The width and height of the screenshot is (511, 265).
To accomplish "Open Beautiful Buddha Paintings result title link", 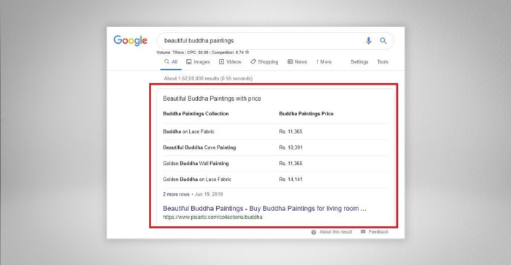I will (x=264, y=209).
